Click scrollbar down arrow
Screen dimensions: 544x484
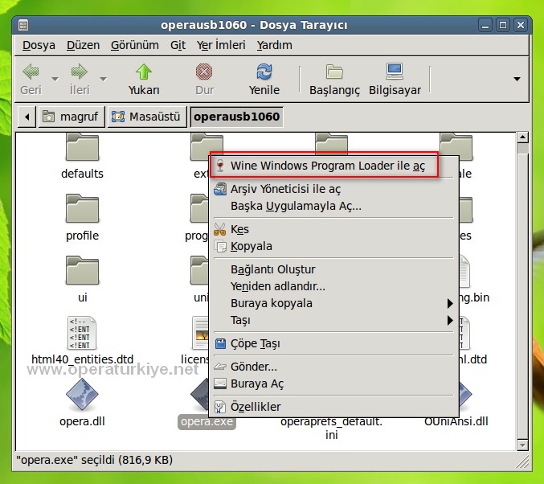tap(522, 445)
